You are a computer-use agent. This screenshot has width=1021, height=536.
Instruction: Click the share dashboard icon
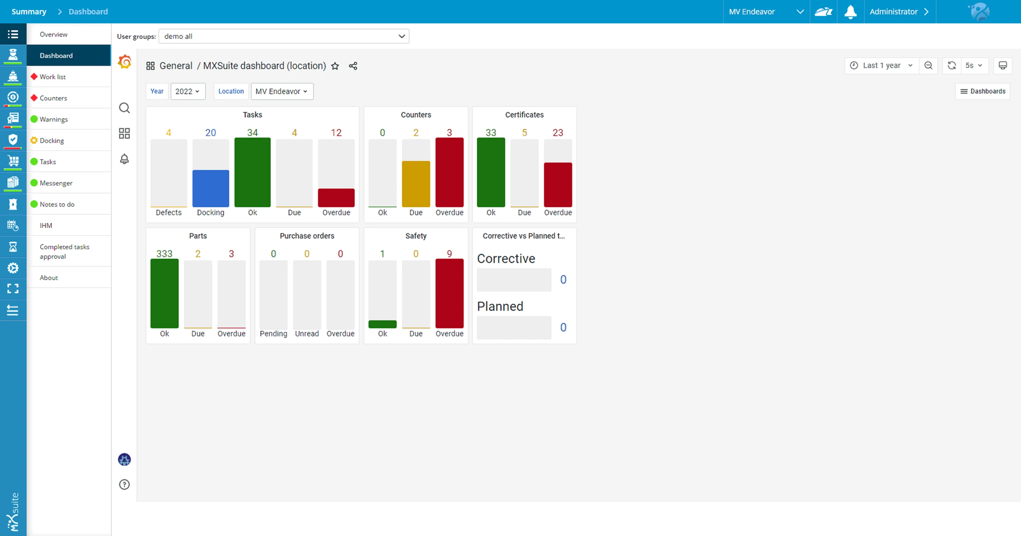(353, 66)
